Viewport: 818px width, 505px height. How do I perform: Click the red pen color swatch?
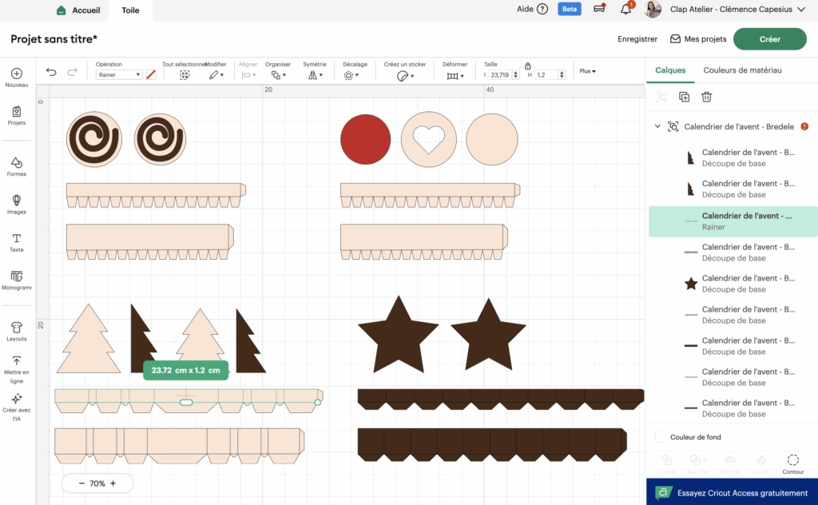(151, 74)
